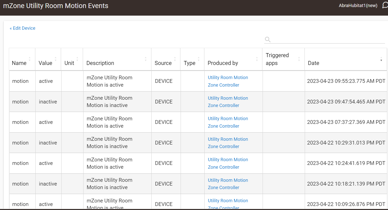Image resolution: width=388 pixels, height=210 pixels.
Task: Sort using the Produced by column arrow
Action: pos(257,59)
